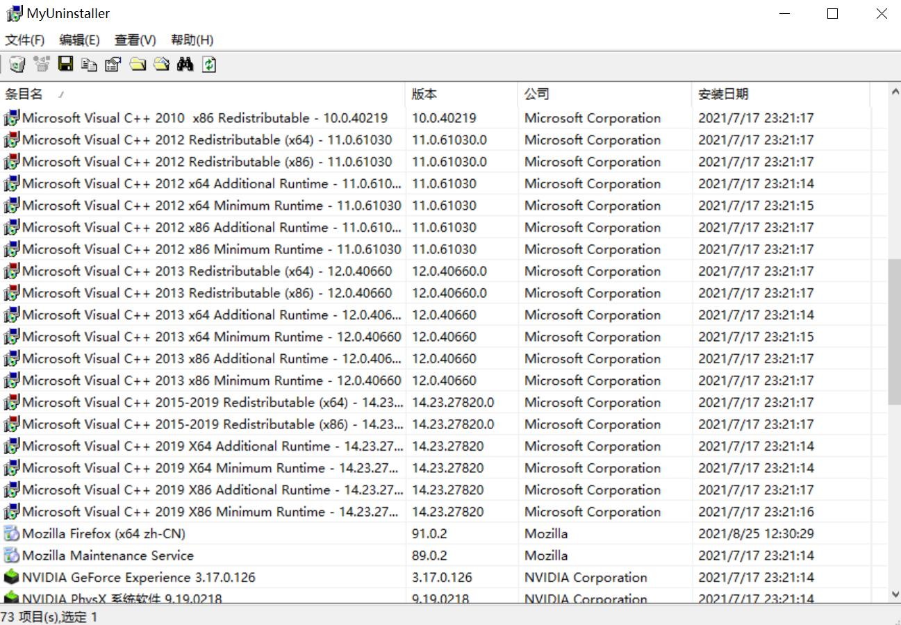This screenshot has height=625, width=901.
Task: Open the 查看(V) menu
Action: (135, 40)
